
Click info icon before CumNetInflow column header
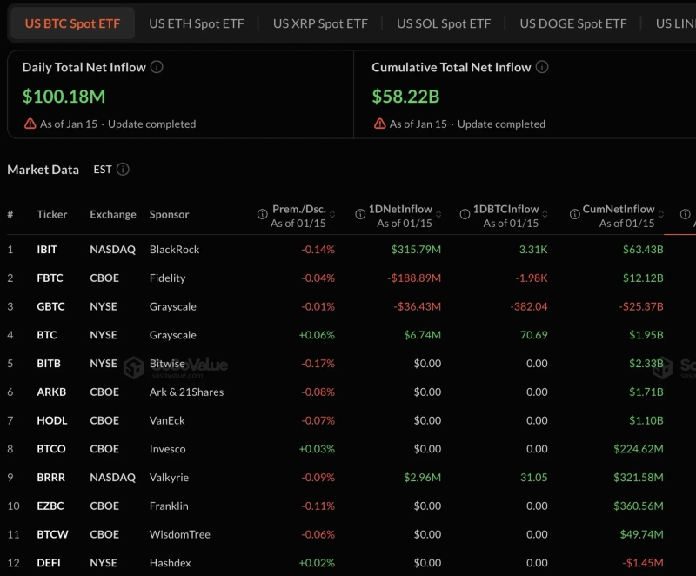click(574, 214)
